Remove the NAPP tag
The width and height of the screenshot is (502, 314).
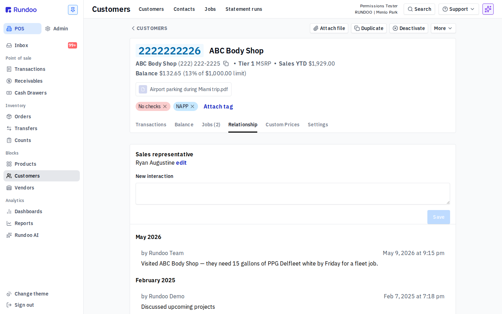(192, 106)
